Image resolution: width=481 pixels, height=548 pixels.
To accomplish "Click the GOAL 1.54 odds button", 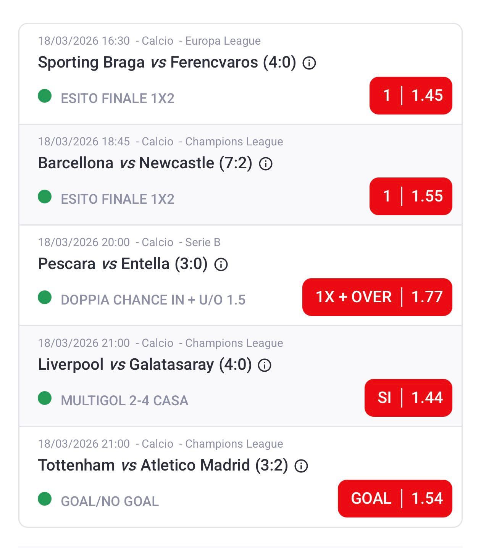I will click(x=394, y=498).
